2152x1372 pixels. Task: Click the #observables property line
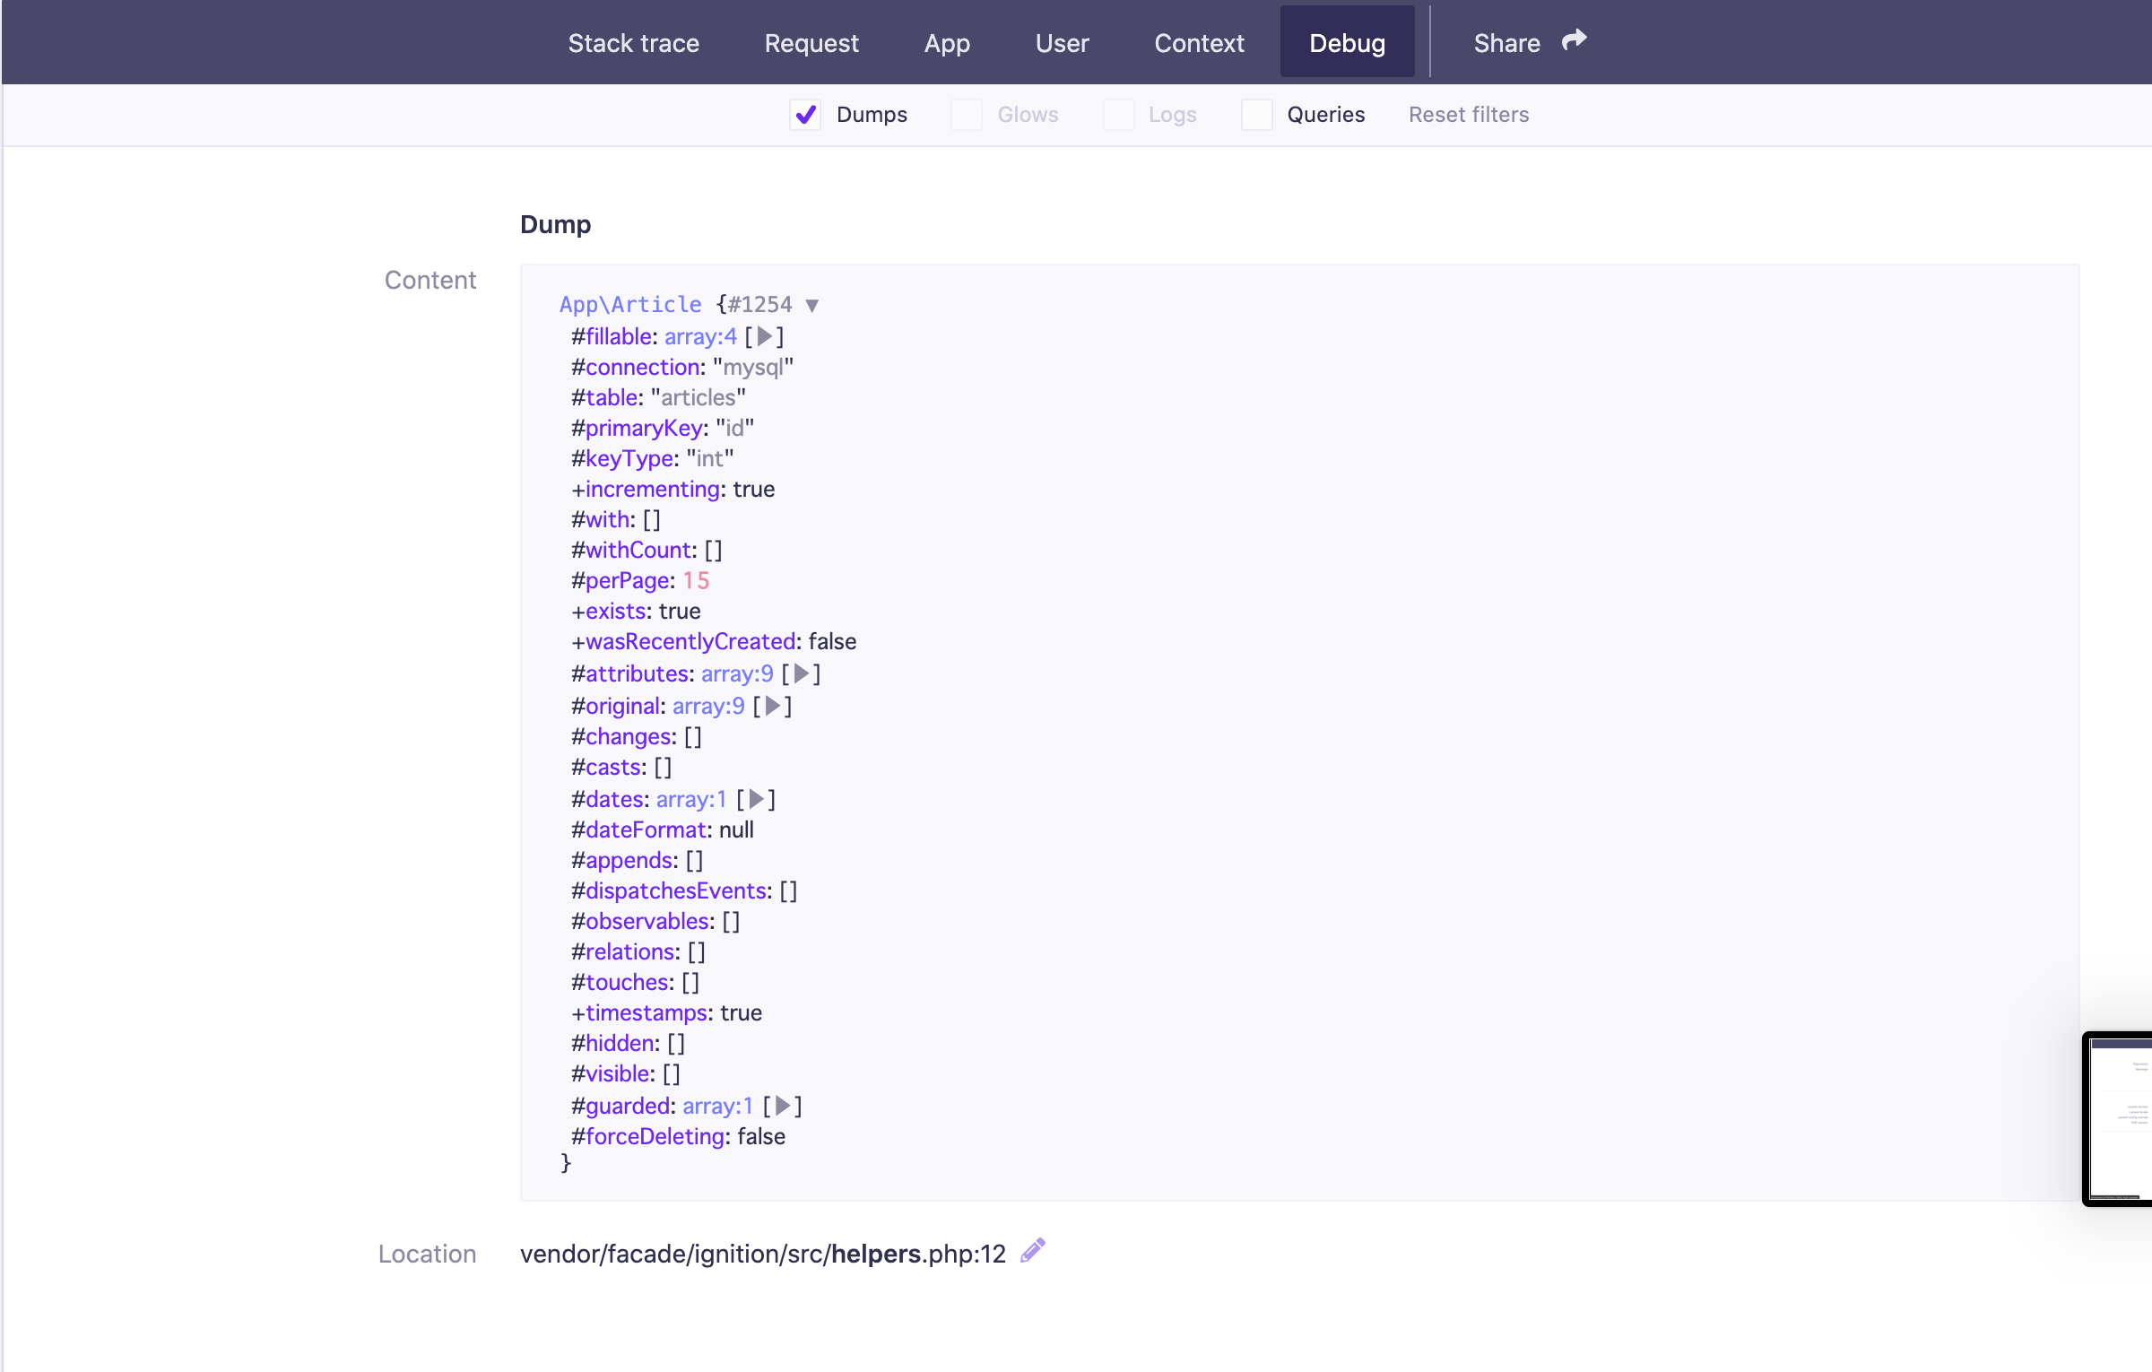click(655, 921)
